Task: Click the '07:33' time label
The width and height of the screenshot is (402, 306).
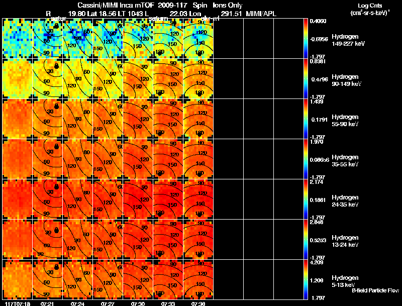Action: click(168, 304)
